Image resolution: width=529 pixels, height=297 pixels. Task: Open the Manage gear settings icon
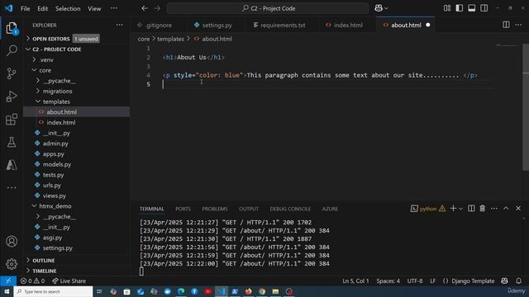click(x=12, y=264)
